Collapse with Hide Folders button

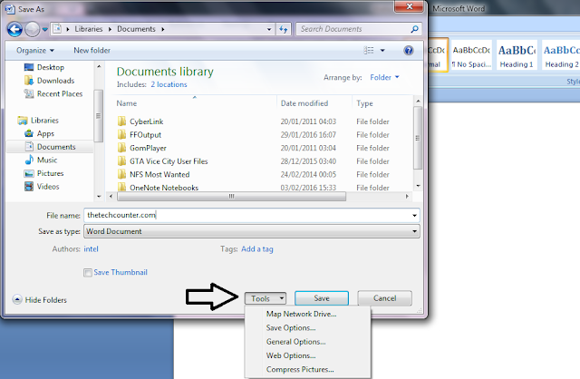(x=40, y=300)
